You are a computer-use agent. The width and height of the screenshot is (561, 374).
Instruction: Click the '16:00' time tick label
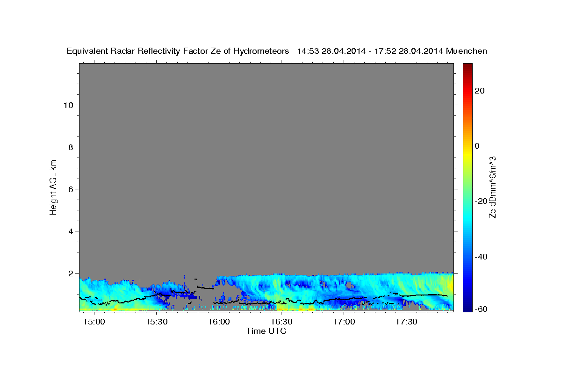tap(219, 322)
